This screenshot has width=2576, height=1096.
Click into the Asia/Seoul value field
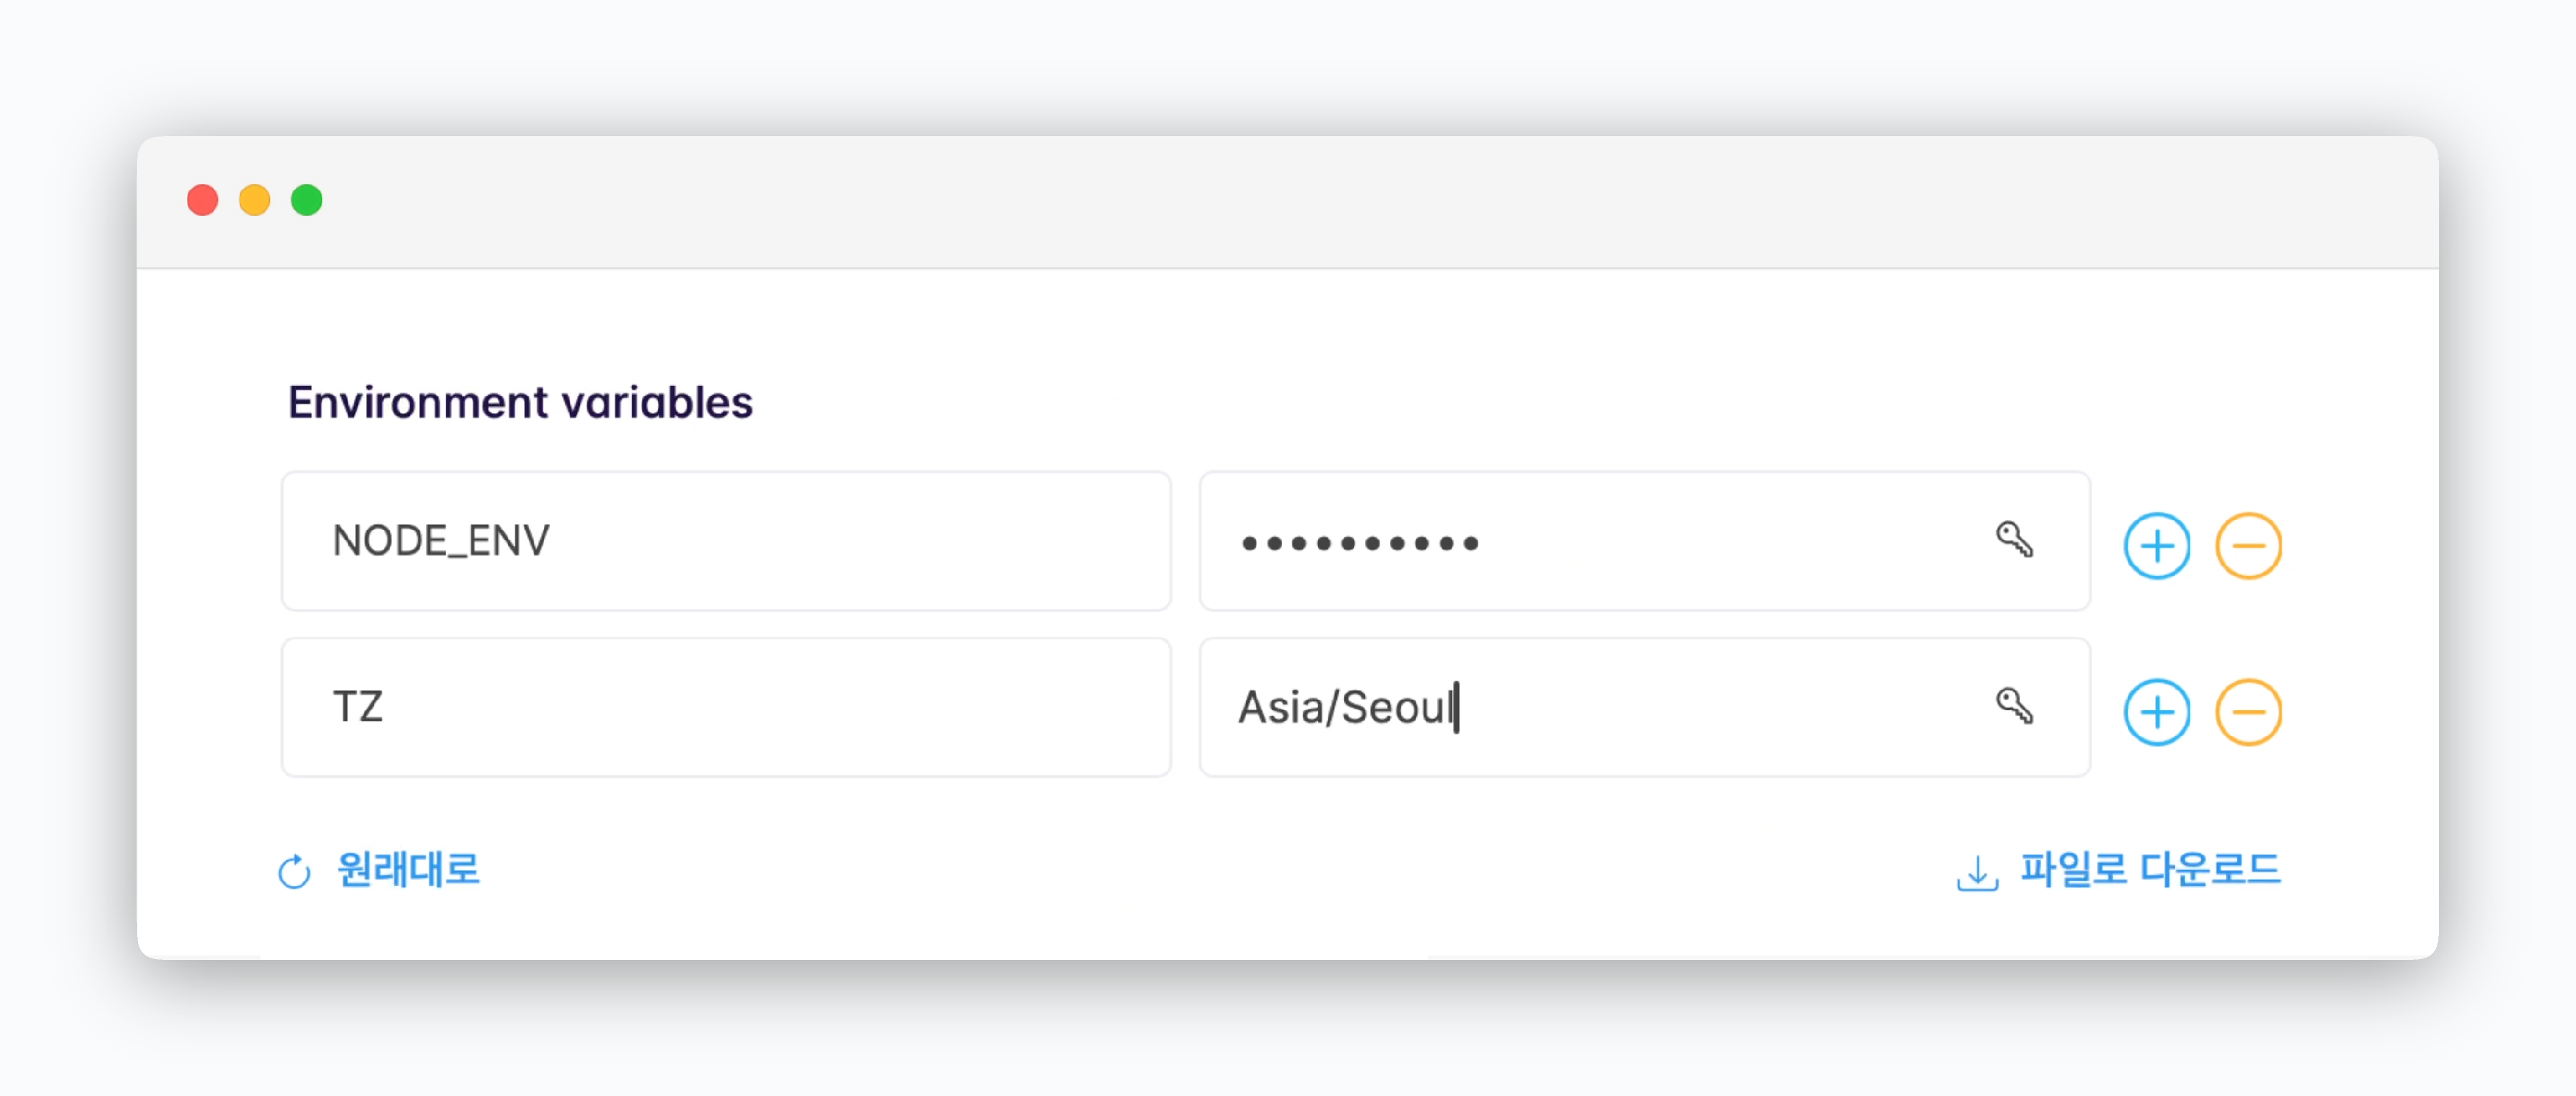pos(1644,707)
